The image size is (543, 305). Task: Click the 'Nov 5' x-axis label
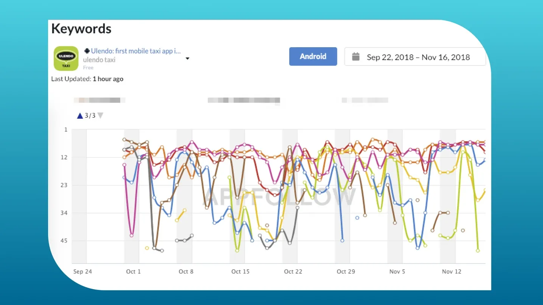click(397, 271)
